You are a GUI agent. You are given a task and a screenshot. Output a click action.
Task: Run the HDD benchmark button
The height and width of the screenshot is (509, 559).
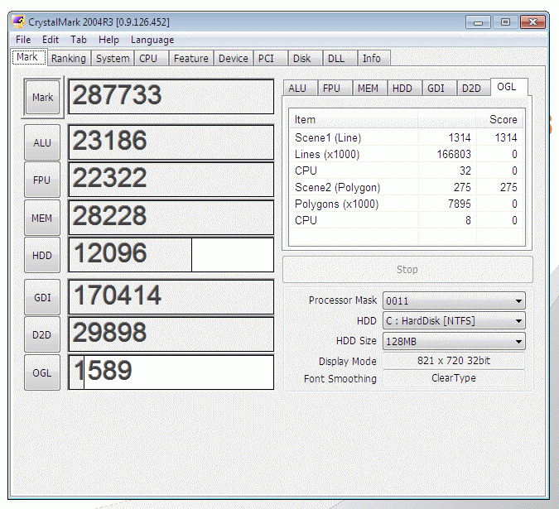tap(42, 255)
